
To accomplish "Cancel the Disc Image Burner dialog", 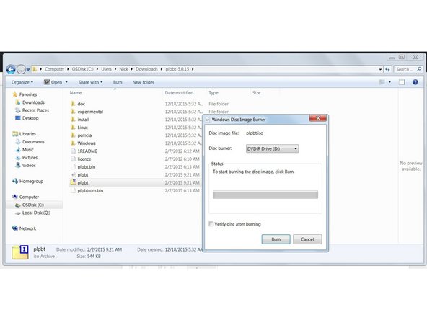I will [x=307, y=239].
